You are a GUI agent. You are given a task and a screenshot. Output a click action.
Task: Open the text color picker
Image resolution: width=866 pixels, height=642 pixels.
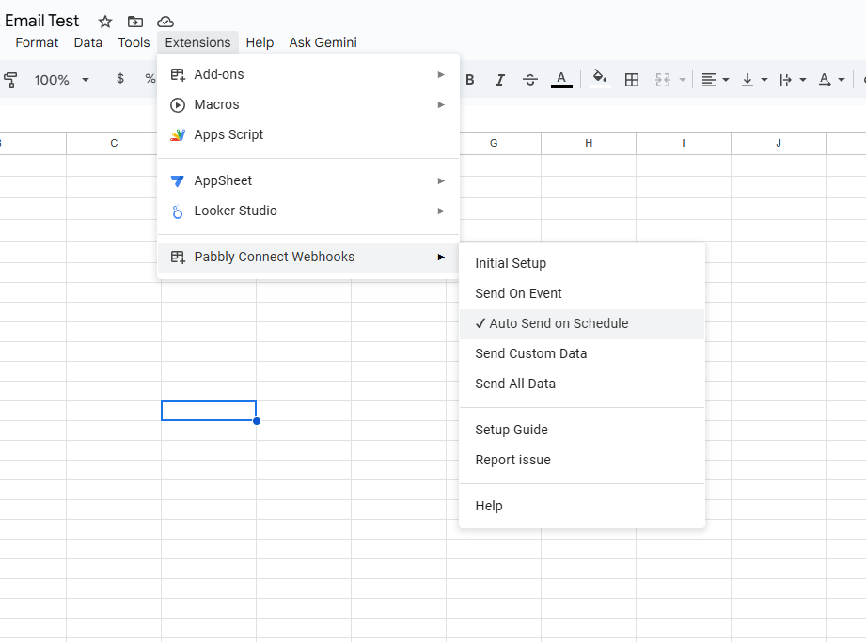561,80
